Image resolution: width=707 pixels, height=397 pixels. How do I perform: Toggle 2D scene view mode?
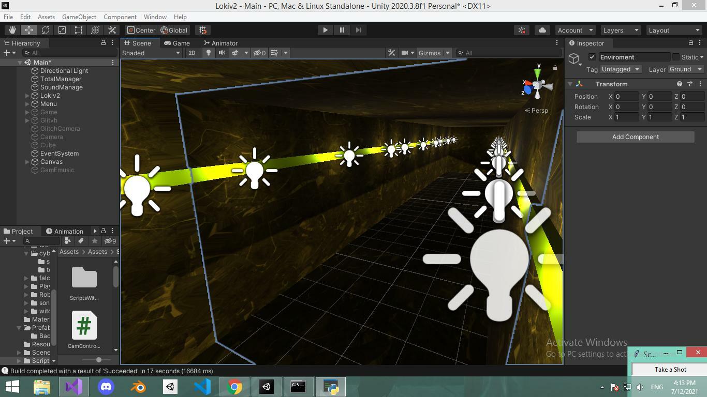[x=192, y=53]
